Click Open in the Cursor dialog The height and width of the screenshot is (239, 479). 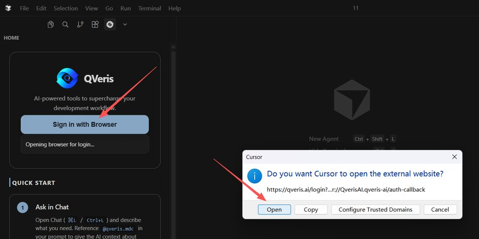click(x=274, y=210)
